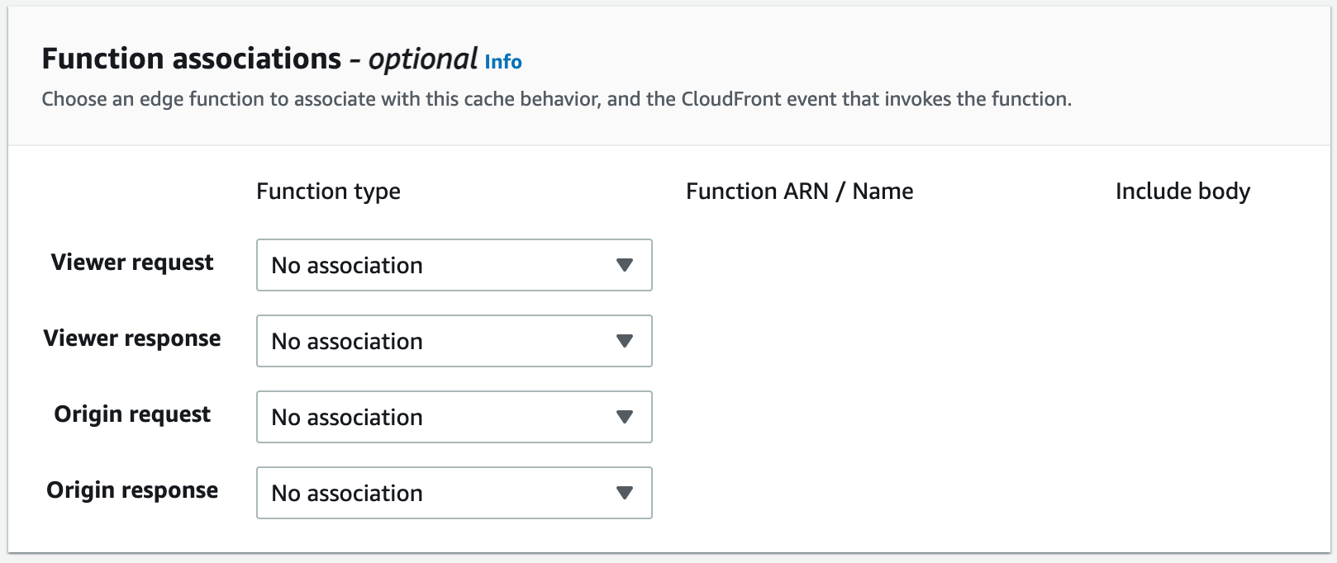Click No association text in Viewer request field

[347, 266]
